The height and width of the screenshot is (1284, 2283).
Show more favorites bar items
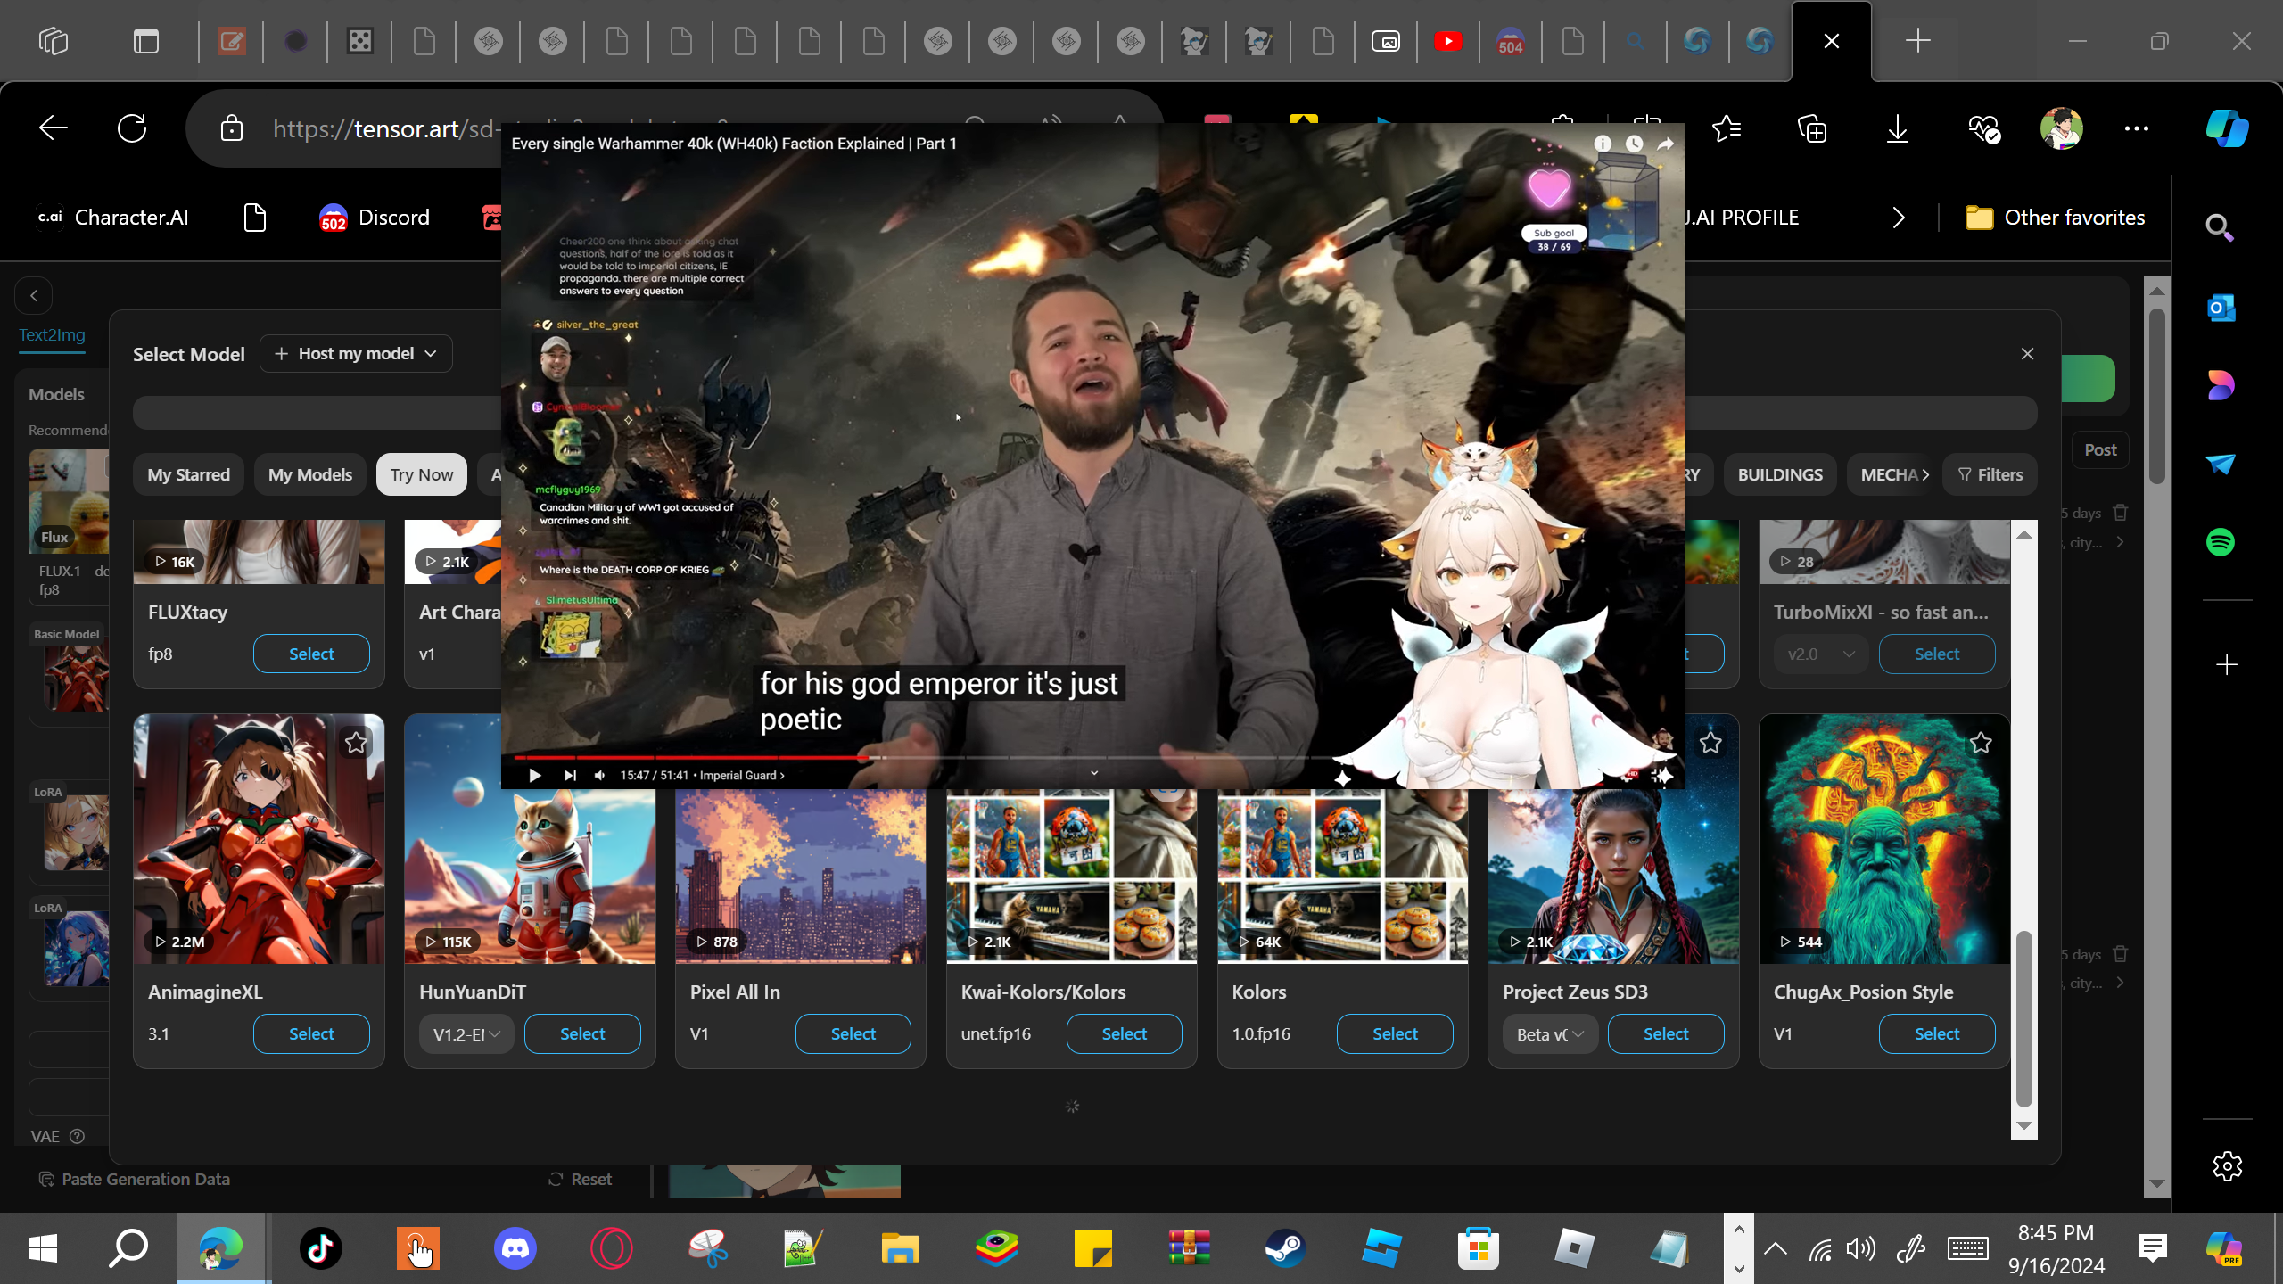click(1899, 218)
